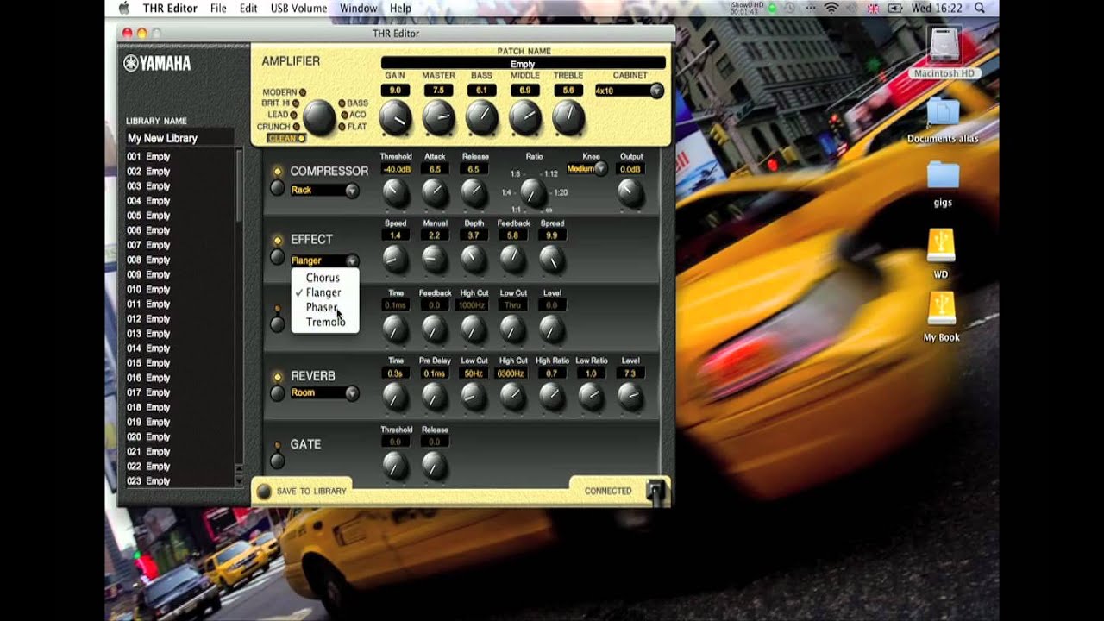This screenshot has width=1104, height=621.
Task: Toggle the Reverb on/off button
Action: pyautogui.click(x=277, y=392)
